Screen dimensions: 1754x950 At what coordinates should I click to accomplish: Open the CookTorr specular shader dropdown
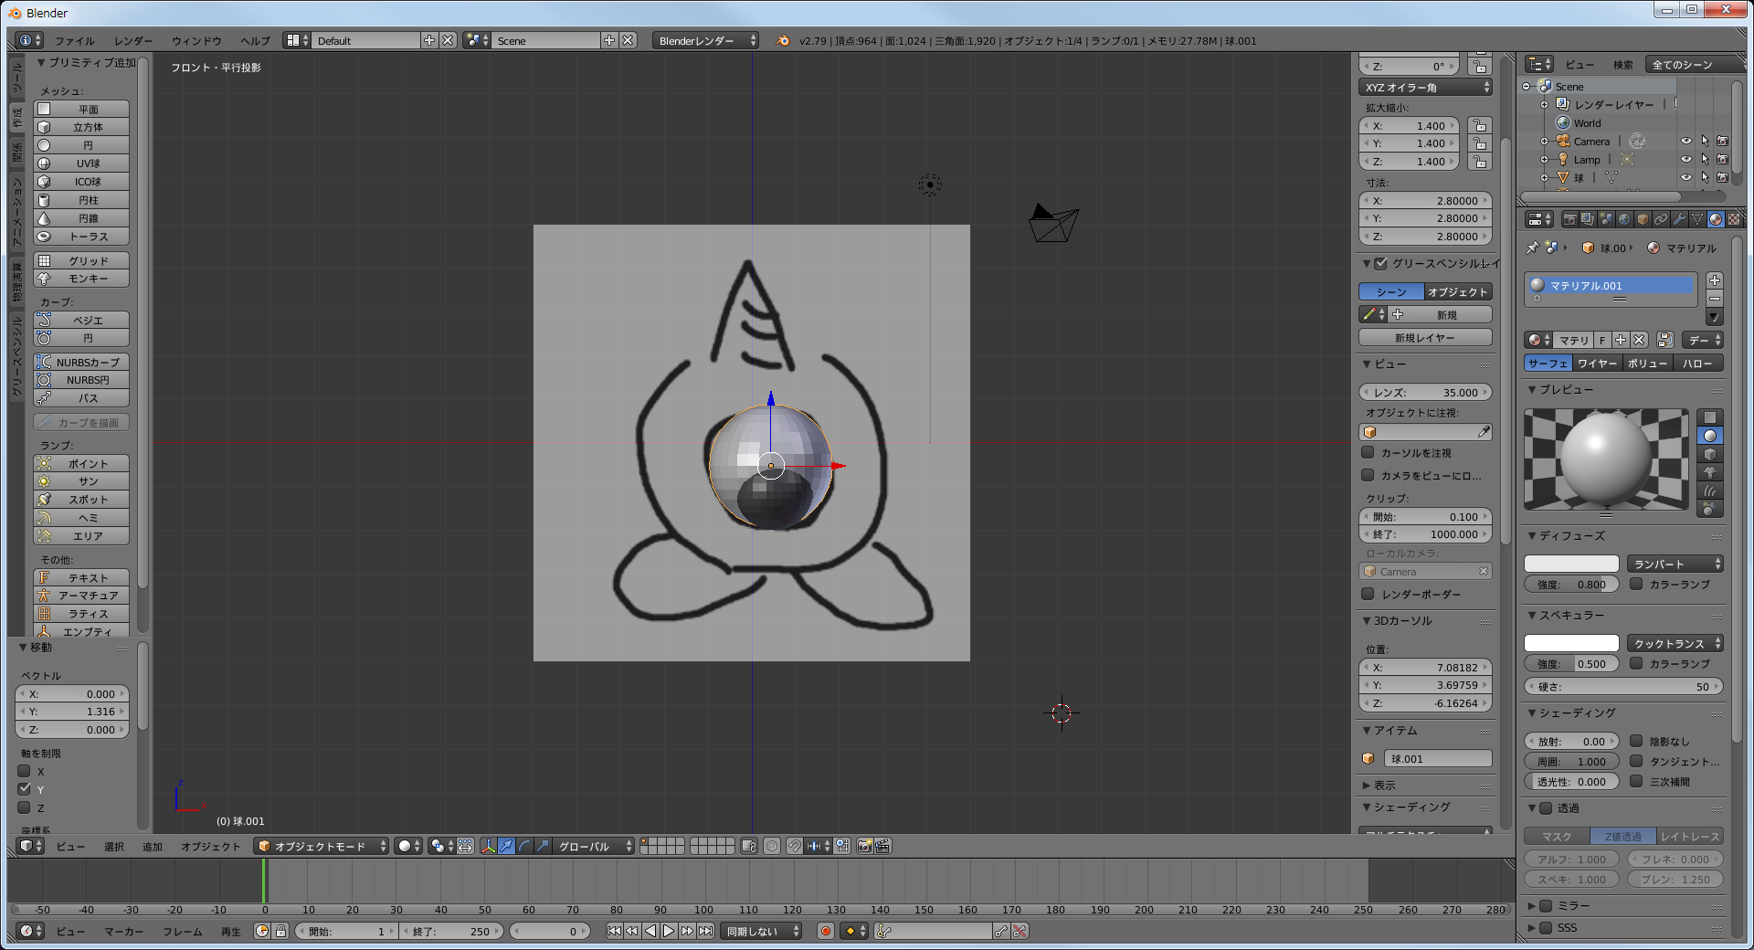coord(1675,643)
